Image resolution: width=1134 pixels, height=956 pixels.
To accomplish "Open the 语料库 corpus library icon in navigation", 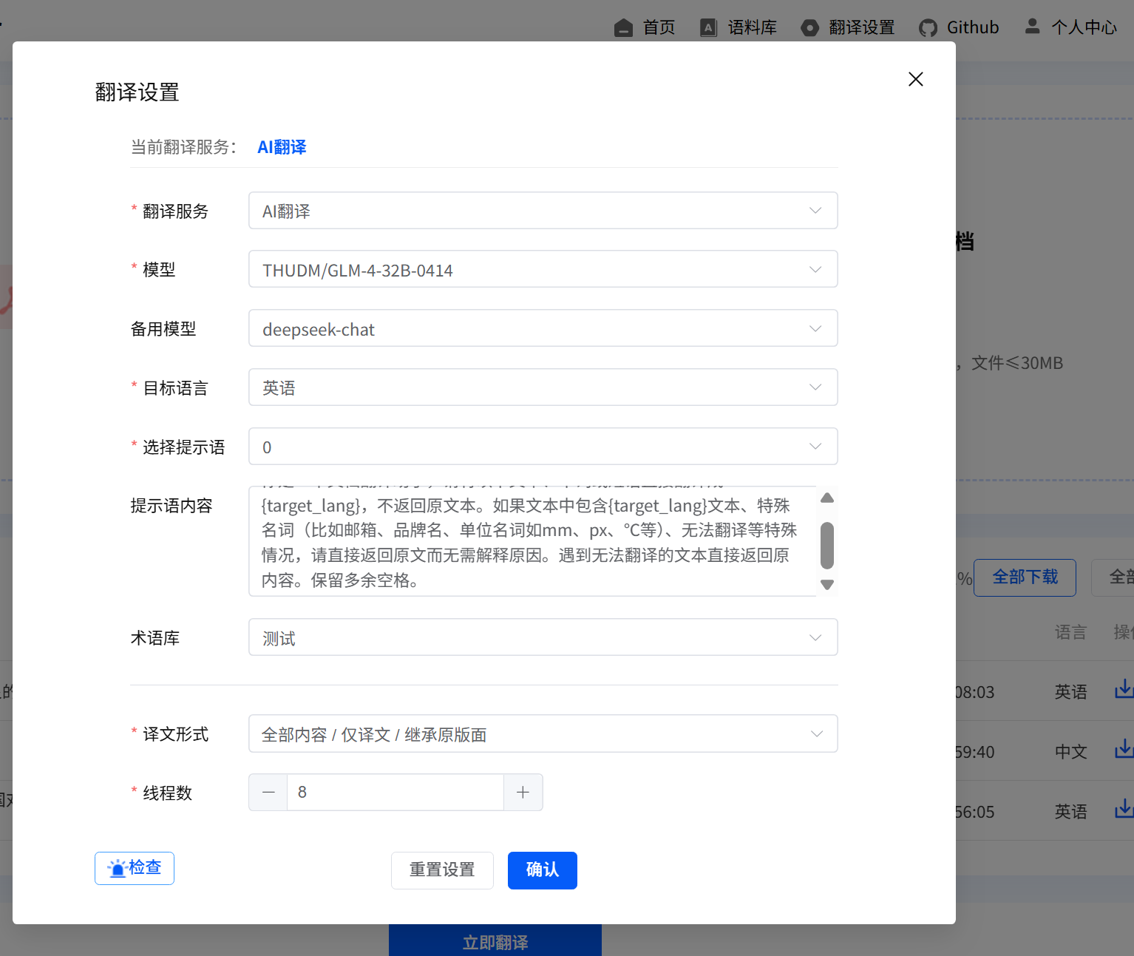I will (708, 27).
